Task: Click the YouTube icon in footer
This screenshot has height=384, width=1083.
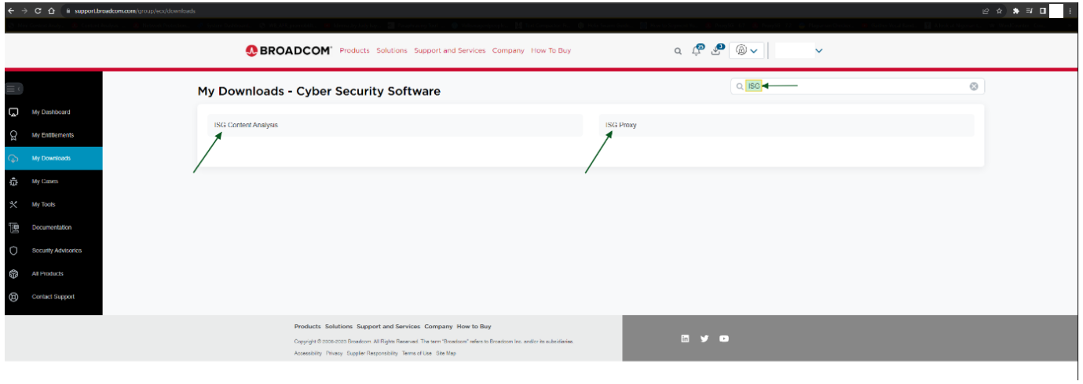Action: point(724,338)
